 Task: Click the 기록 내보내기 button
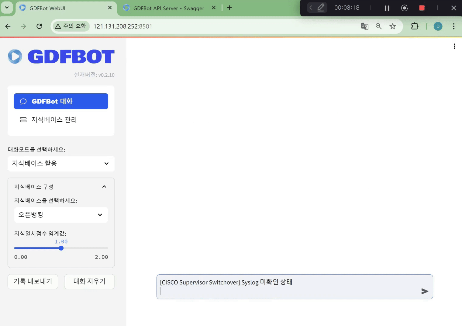(x=33, y=282)
